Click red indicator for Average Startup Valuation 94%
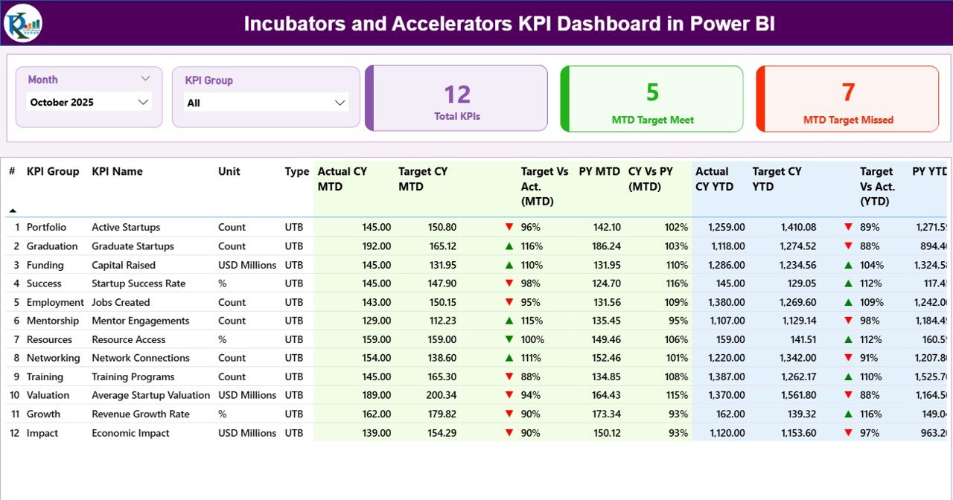Screen dimensions: 953x500 509,394
